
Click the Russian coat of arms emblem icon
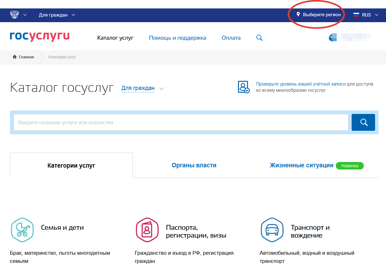click(14, 15)
